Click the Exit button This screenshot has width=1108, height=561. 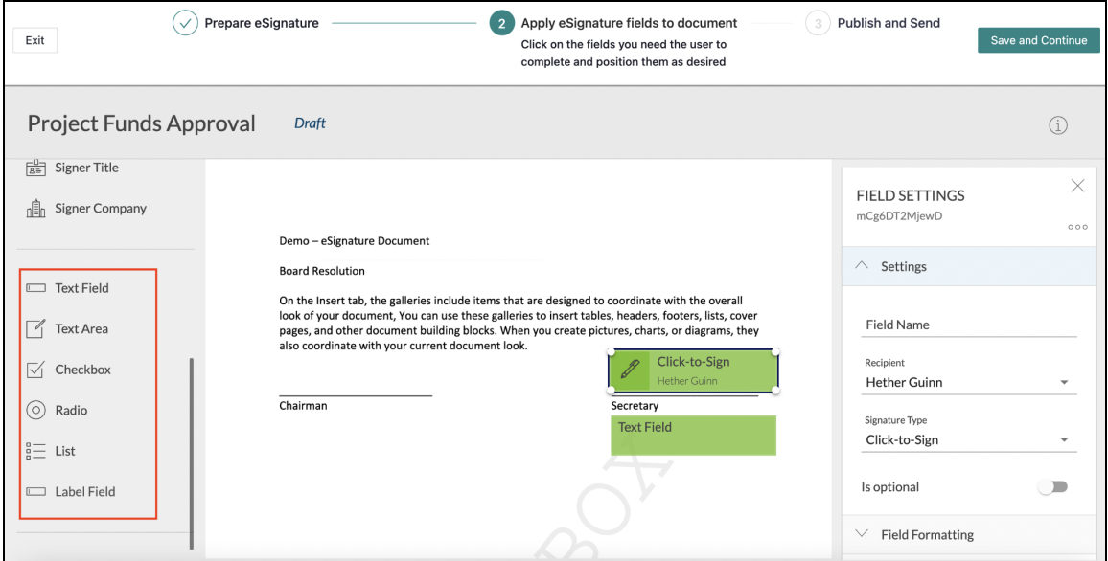(x=35, y=40)
